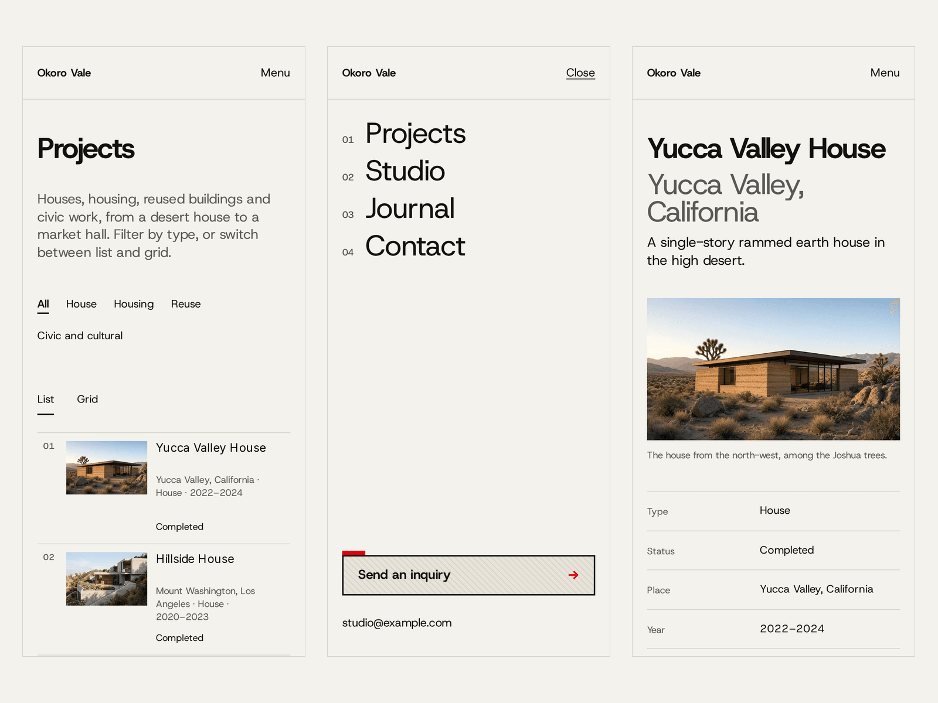This screenshot has width=938, height=703.
Task: Open Hillside House thumbnail in list
Action: 107,579
